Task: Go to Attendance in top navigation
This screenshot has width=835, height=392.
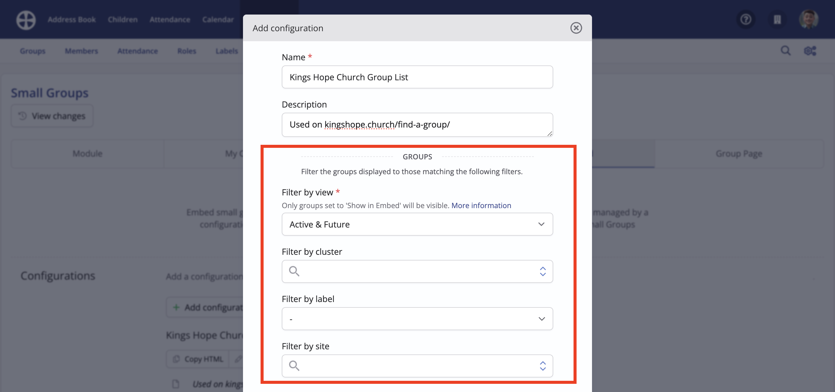Action: [170, 20]
